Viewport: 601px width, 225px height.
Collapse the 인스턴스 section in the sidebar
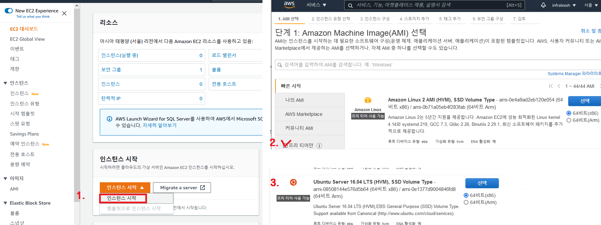click(x=5, y=83)
